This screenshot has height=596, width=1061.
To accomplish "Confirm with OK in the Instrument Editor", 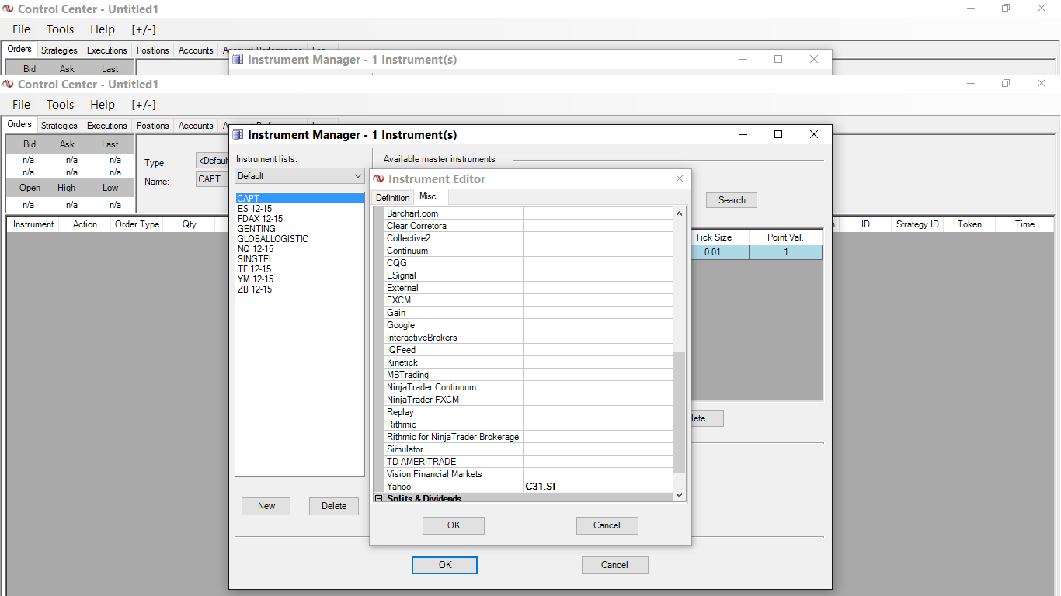I will pyautogui.click(x=454, y=525).
